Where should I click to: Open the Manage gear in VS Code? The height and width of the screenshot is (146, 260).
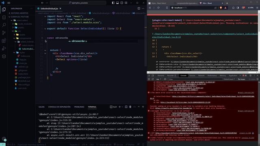[4, 139]
